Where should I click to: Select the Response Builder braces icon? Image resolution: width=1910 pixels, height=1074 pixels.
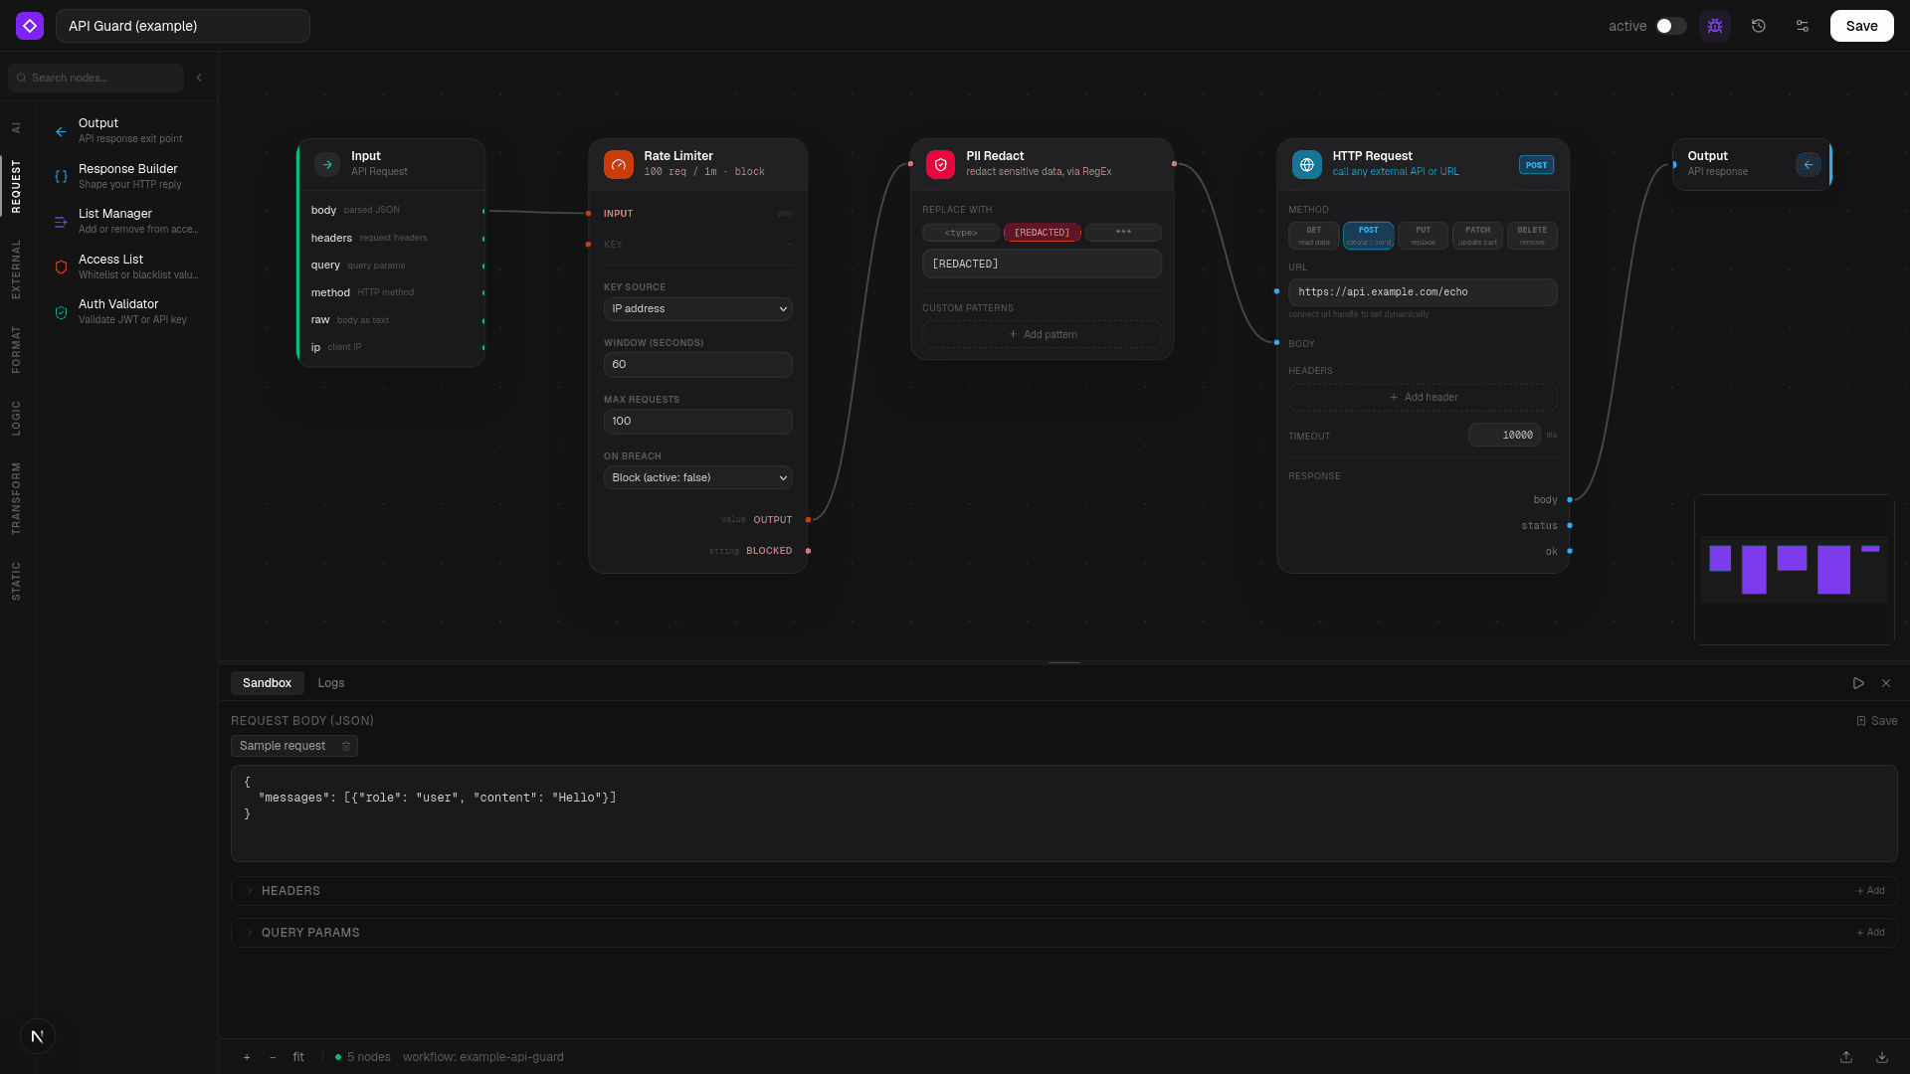click(x=61, y=177)
